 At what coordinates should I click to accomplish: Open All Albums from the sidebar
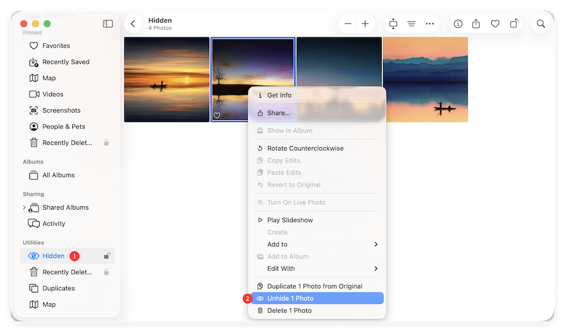(x=59, y=175)
